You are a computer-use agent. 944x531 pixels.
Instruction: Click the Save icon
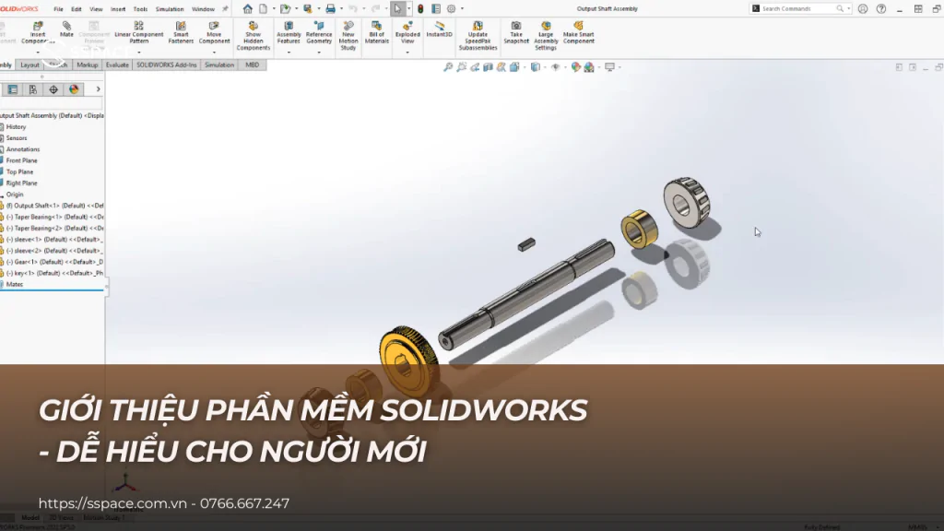point(308,9)
